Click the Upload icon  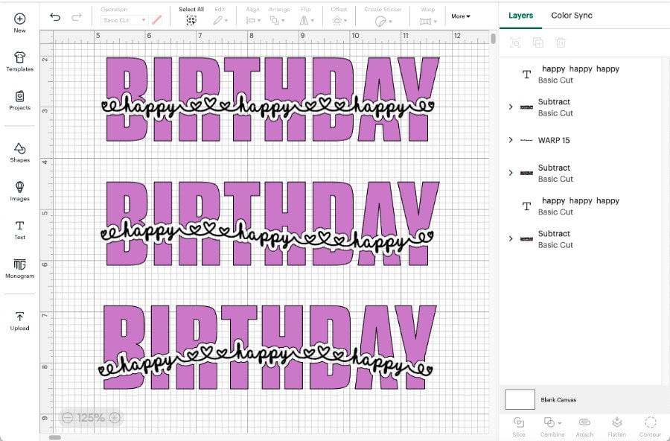[x=19, y=317]
